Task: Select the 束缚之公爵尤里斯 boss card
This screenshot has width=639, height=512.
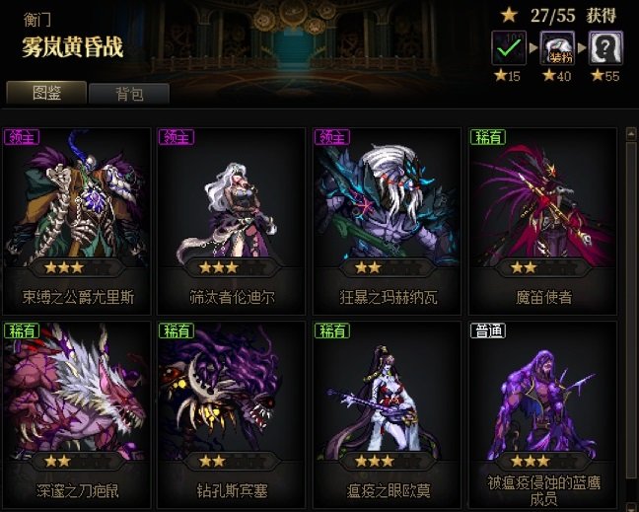Action: tap(77, 221)
